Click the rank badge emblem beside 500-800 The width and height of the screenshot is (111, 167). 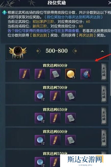[x=18, y=53]
